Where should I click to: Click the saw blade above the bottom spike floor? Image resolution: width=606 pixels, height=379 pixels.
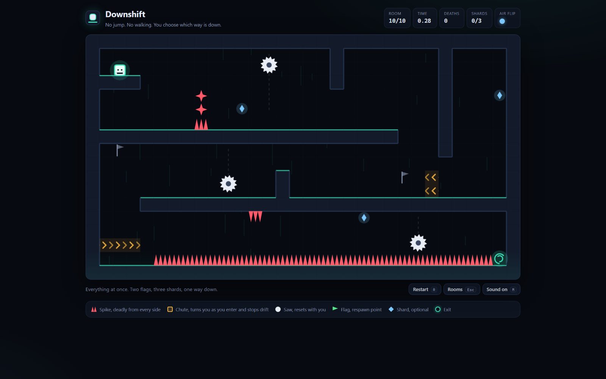tap(418, 243)
